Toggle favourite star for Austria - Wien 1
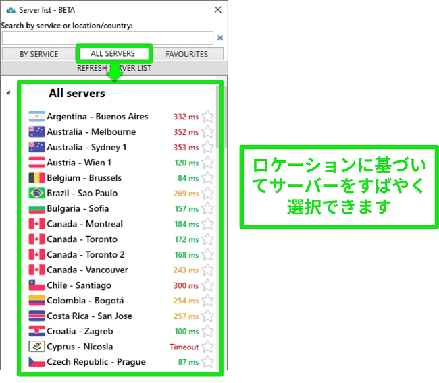This screenshot has height=383, width=439. click(207, 163)
